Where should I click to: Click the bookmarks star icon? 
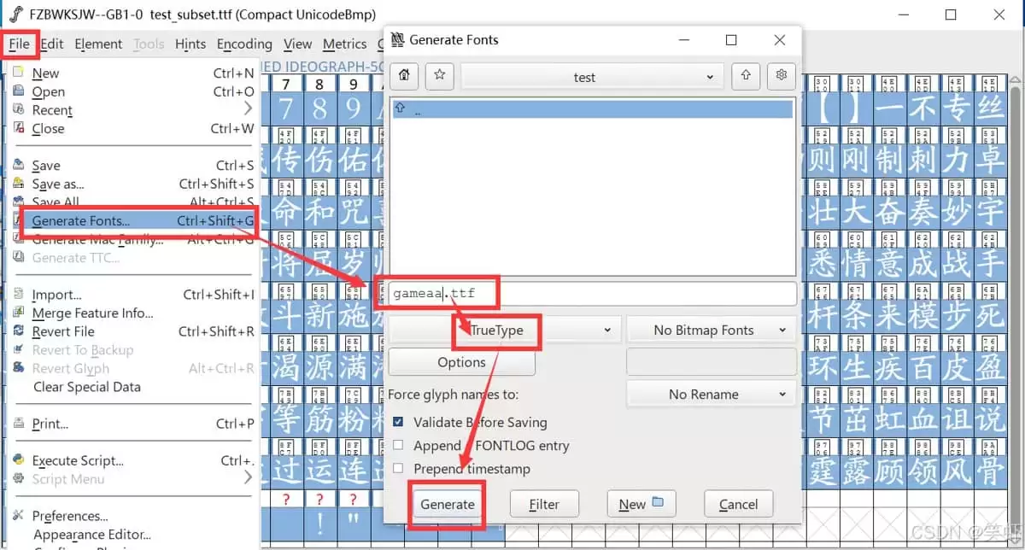[x=439, y=76]
